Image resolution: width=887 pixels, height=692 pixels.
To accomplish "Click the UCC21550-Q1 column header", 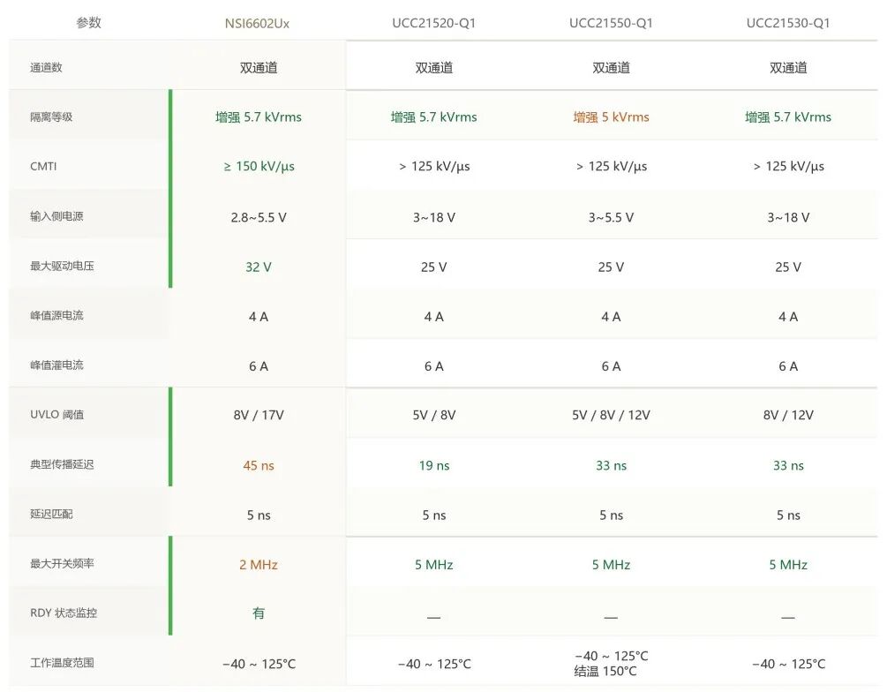I will pyautogui.click(x=611, y=23).
